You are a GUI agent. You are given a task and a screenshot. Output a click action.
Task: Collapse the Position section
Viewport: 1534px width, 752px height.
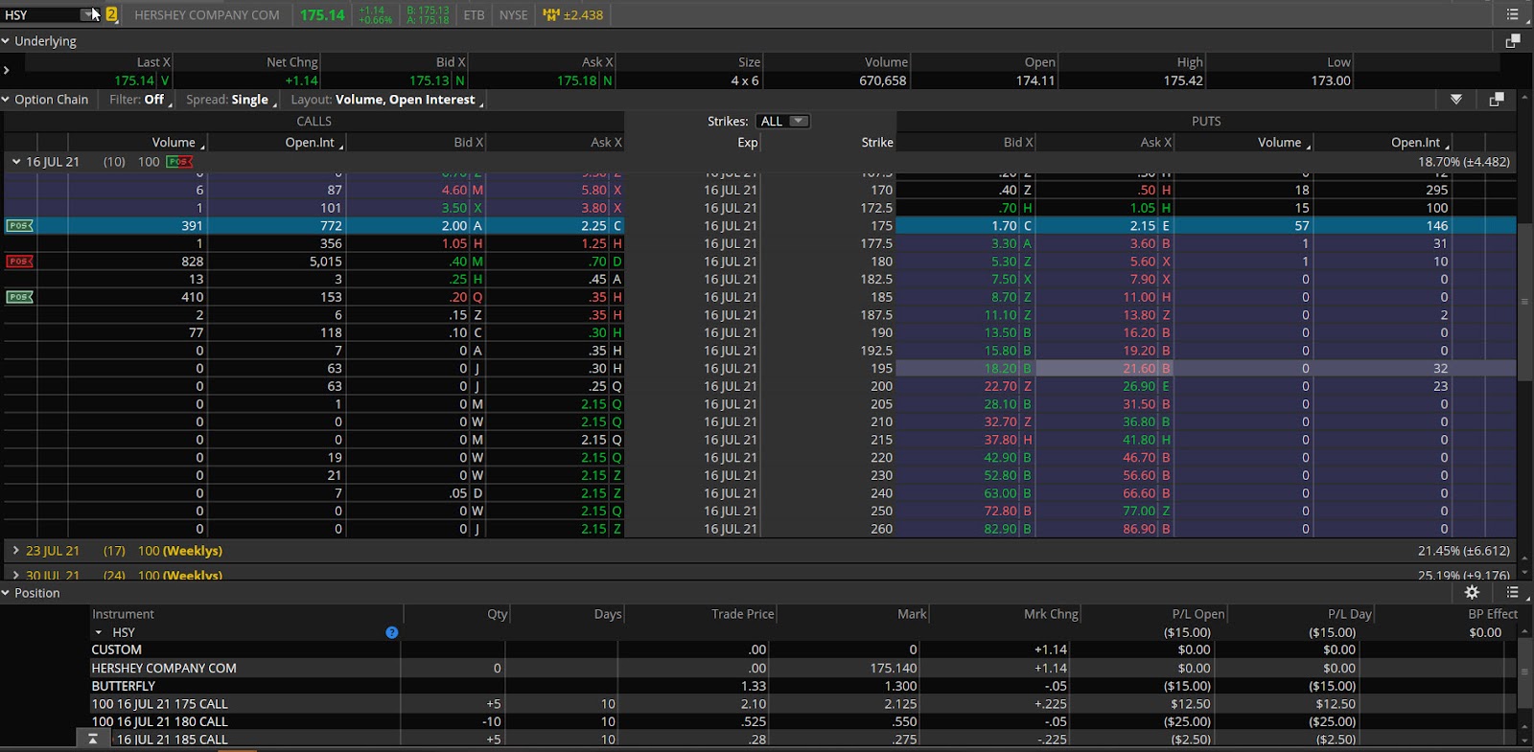coord(6,593)
